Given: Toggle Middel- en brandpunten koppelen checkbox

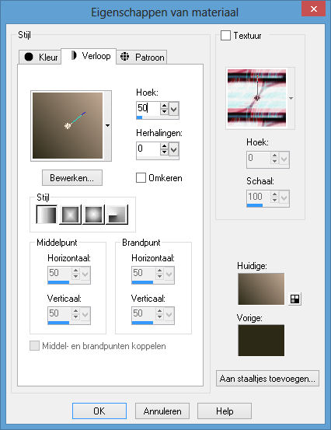Looking at the screenshot, I should pyautogui.click(x=34, y=346).
